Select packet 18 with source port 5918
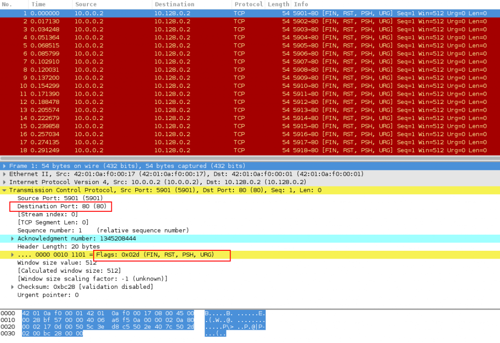The height and width of the screenshot is (343, 500). click(195, 150)
